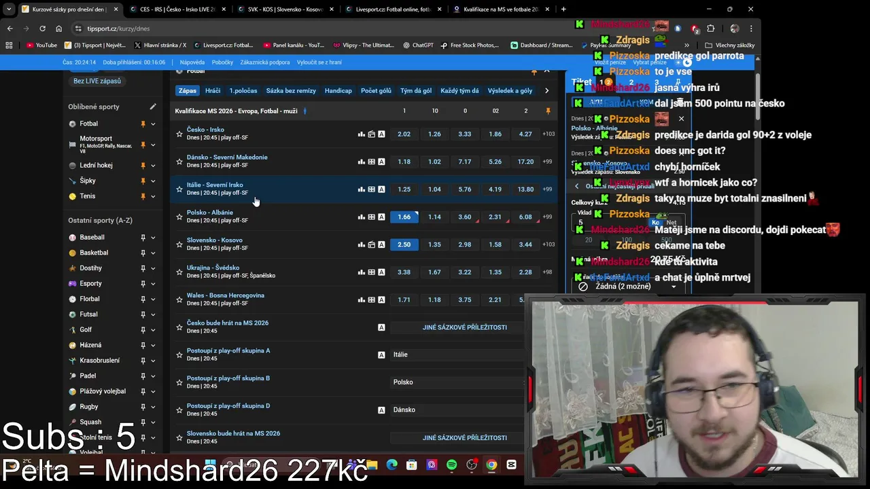Open statistics icon for Wales - Bosna Hercegovina
This screenshot has height=489, width=870.
[362, 300]
